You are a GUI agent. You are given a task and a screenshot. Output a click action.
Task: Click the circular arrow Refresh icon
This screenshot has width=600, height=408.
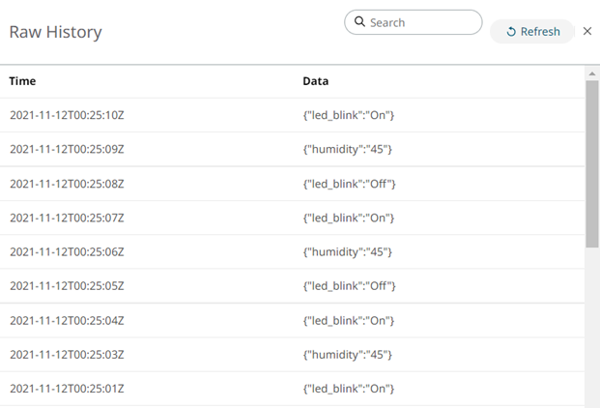click(511, 32)
